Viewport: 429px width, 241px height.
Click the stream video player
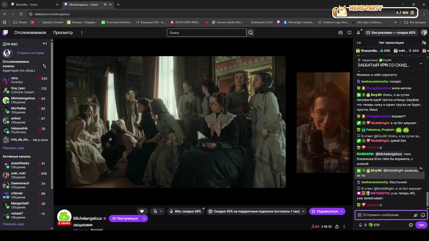(203, 122)
